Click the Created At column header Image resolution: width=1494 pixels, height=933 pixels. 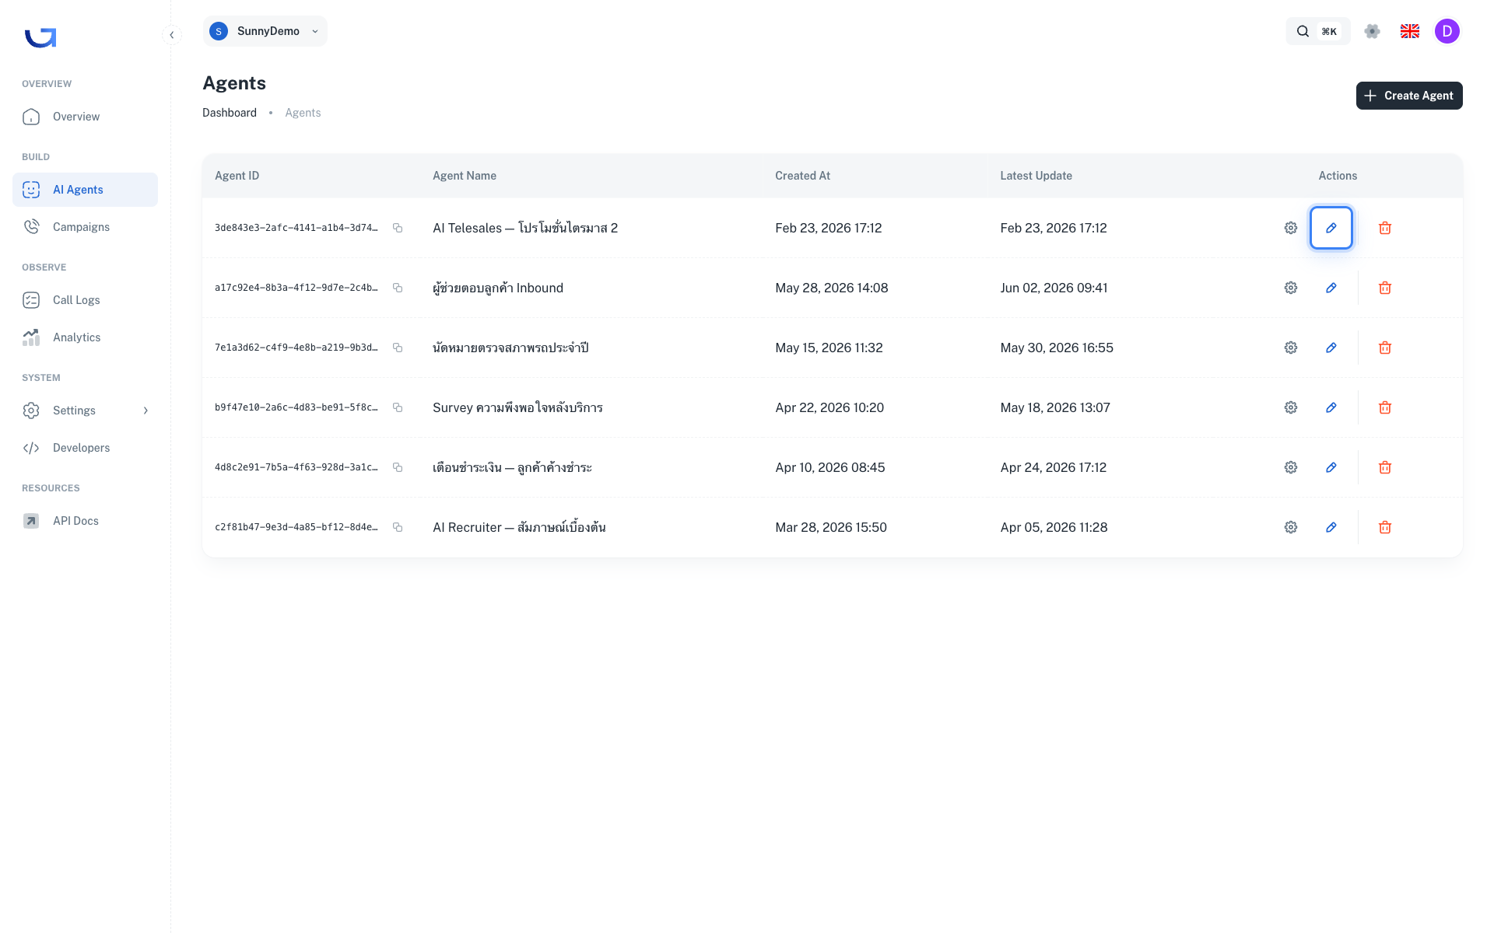click(x=802, y=176)
